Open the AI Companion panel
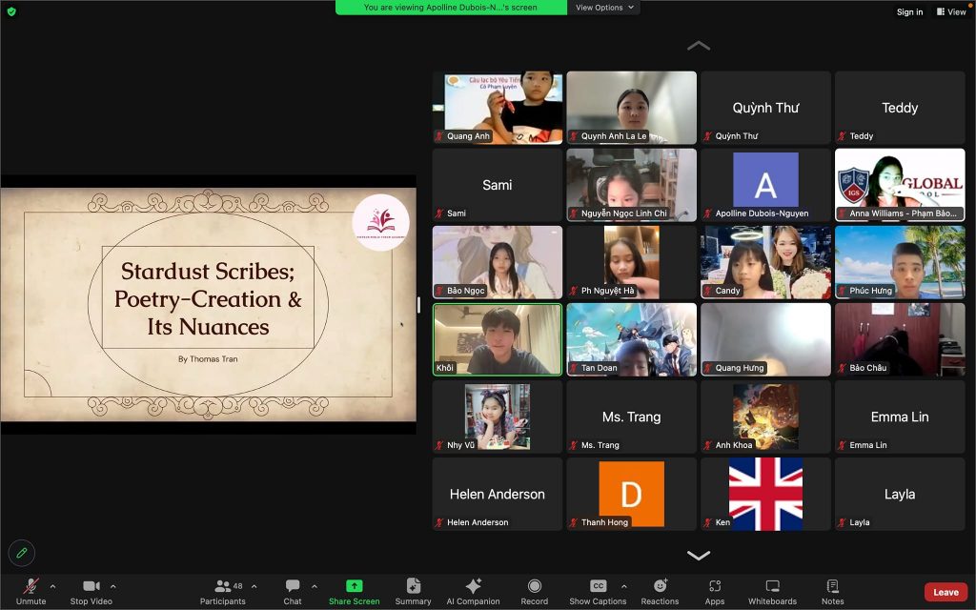 pyautogui.click(x=473, y=590)
